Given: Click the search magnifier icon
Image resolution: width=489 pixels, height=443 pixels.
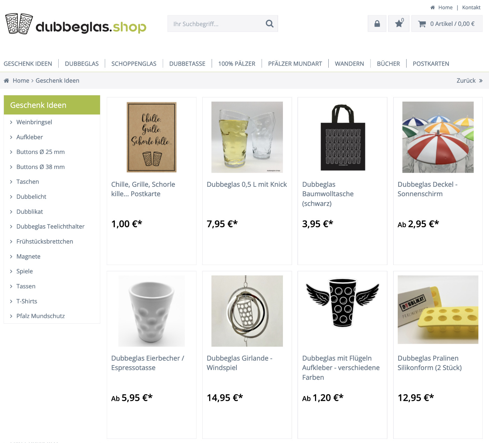Looking at the screenshot, I should coord(269,24).
